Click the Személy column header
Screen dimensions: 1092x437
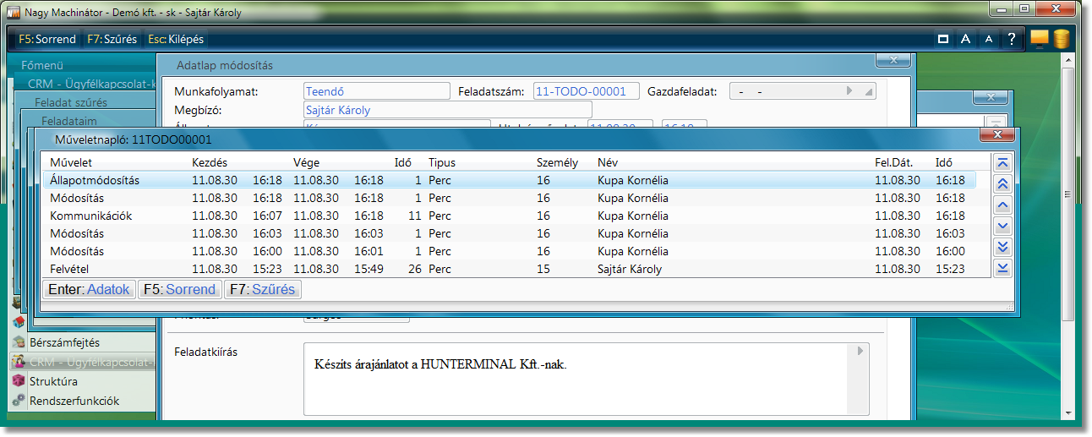point(557,162)
